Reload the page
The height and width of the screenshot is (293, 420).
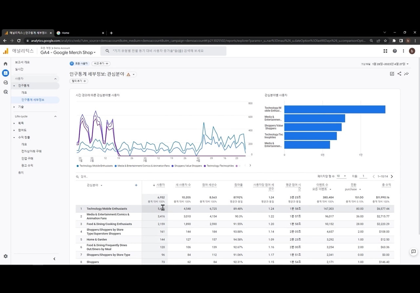click(x=19, y=41)
